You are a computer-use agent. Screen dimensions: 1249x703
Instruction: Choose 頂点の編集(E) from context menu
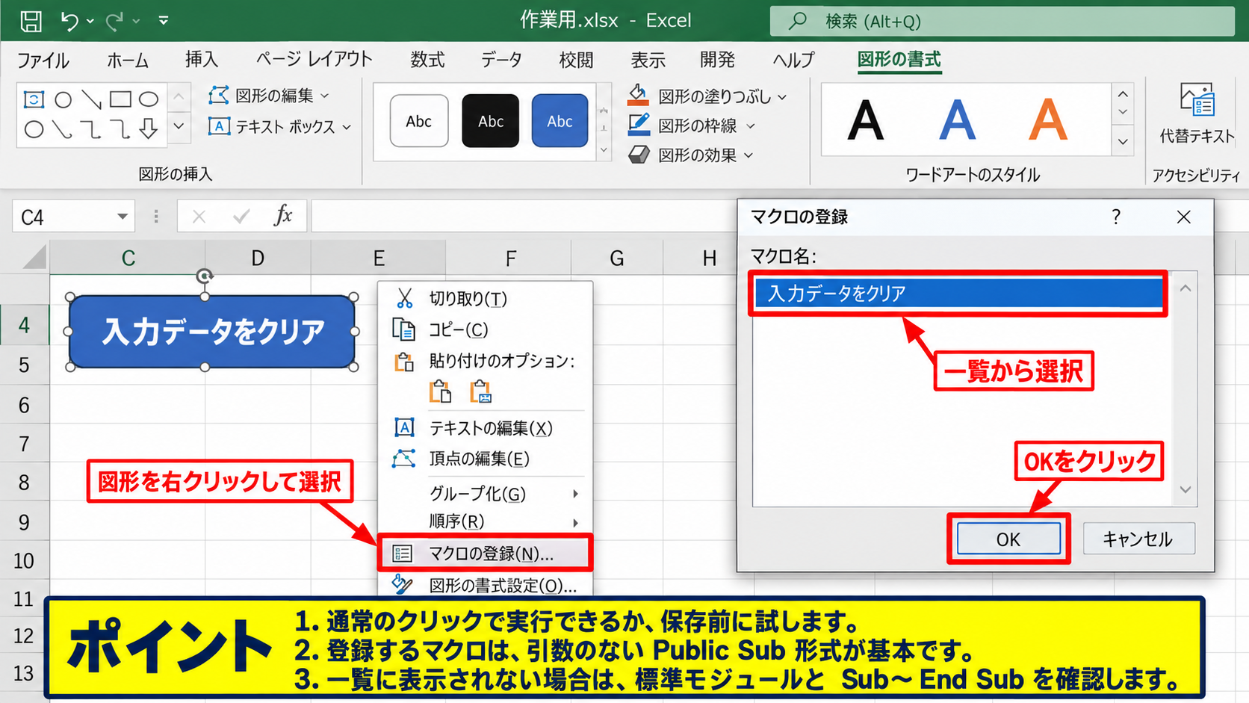486,459
